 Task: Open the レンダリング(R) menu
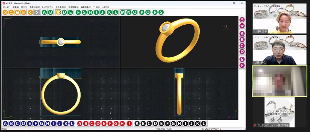pos(48,7)
